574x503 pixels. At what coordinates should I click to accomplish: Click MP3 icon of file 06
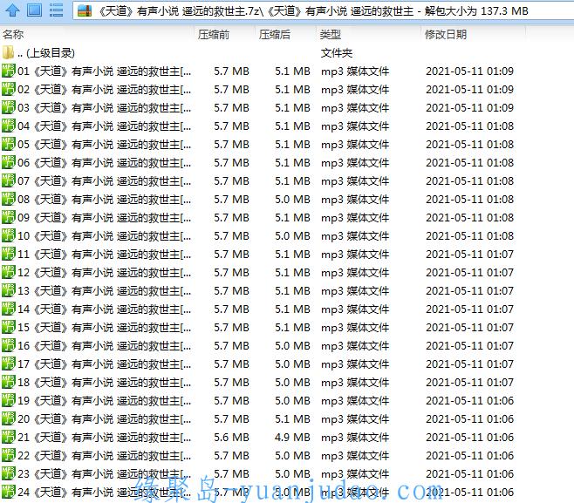coord(9,162)
